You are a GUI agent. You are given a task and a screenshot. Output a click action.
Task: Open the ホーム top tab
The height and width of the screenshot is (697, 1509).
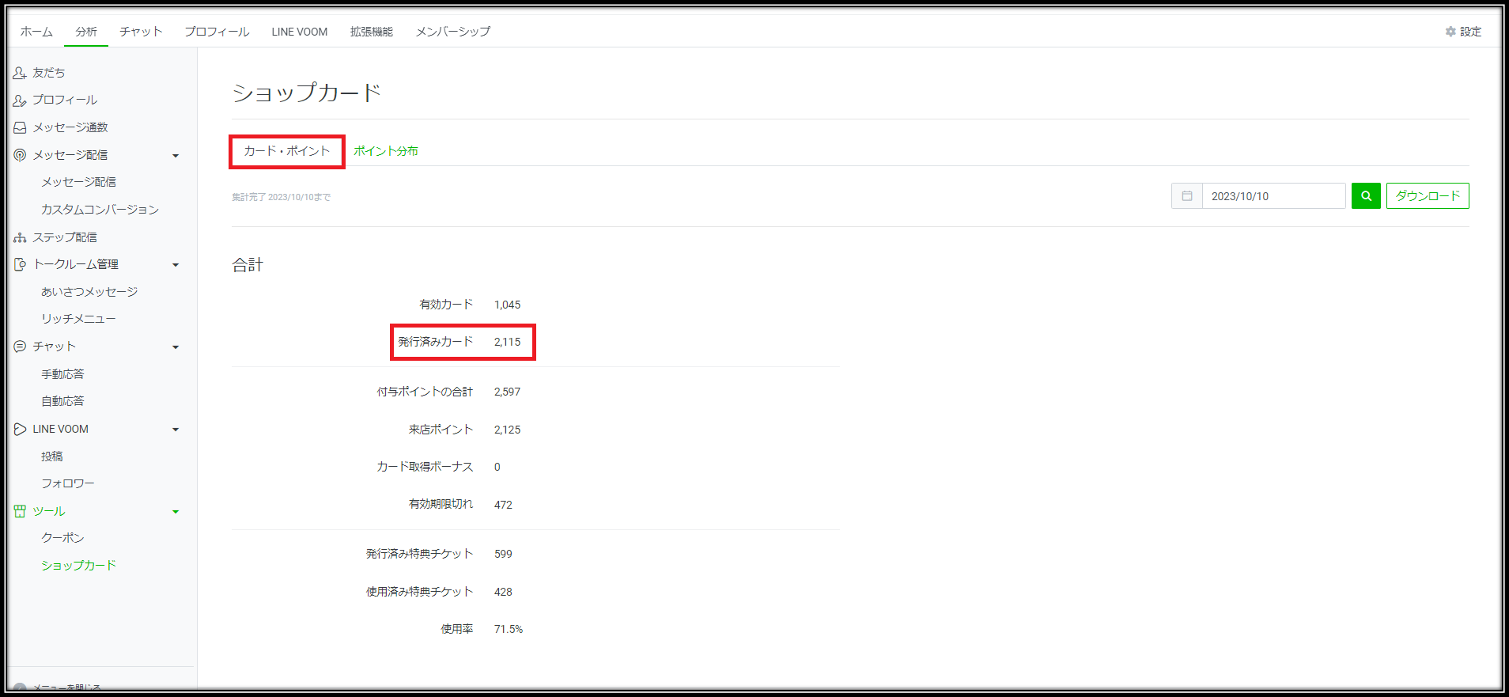click(x=36, y=32)
